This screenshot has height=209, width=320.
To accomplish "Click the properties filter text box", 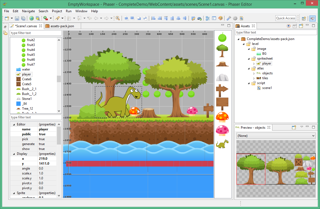I will click(36, 117).
